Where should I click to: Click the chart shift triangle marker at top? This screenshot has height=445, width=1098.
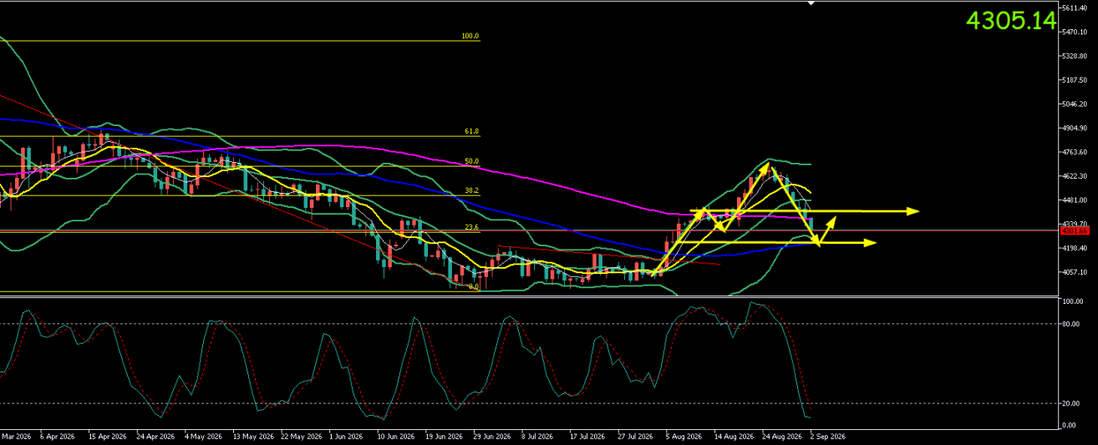click(x=809, y=3)
